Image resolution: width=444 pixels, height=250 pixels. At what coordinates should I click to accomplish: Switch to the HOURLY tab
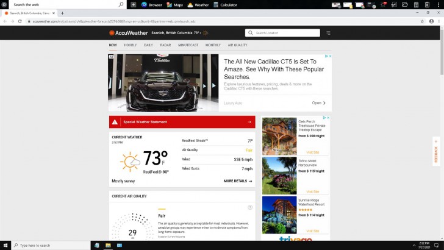pyautogui.click(x=131, y=45)
